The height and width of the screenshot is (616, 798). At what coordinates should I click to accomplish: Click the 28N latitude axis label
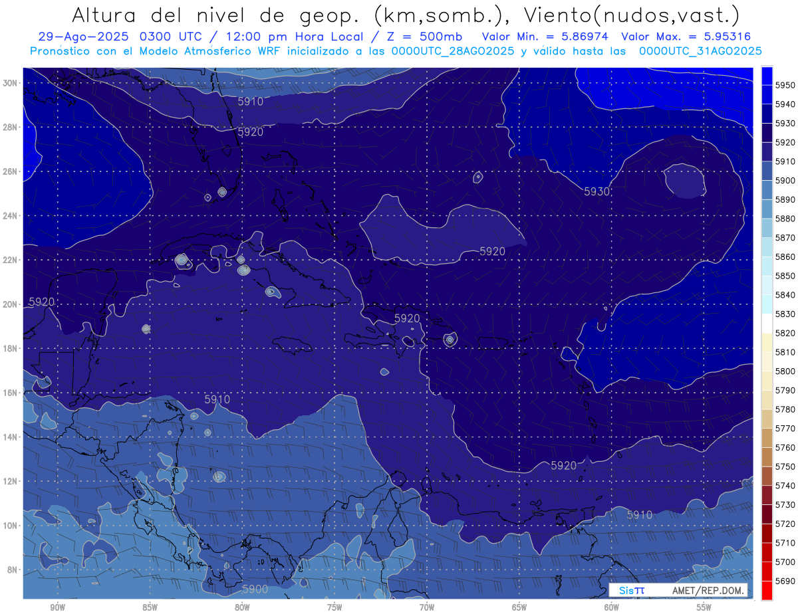point(11,127)
